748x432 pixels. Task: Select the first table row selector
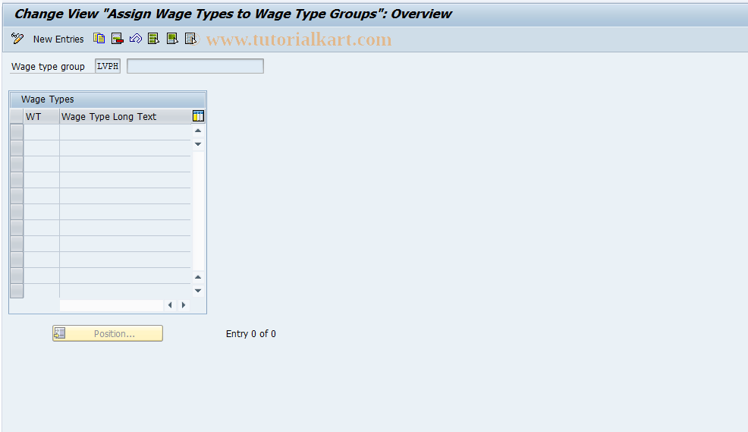tap(17, 132)
